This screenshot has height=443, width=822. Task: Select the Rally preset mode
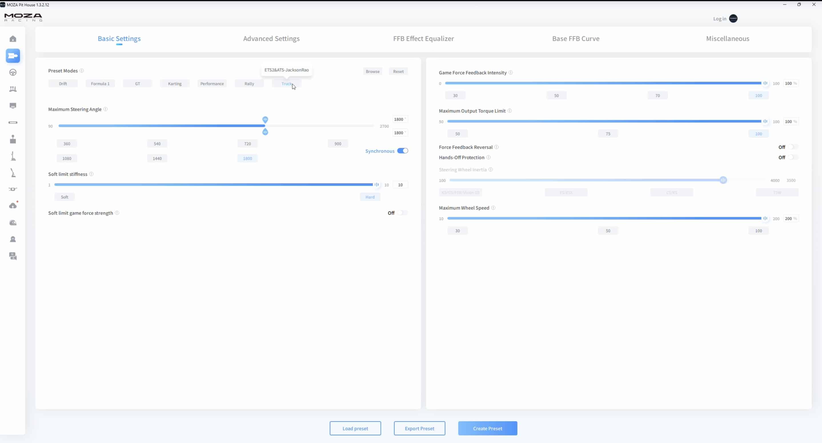249,84
